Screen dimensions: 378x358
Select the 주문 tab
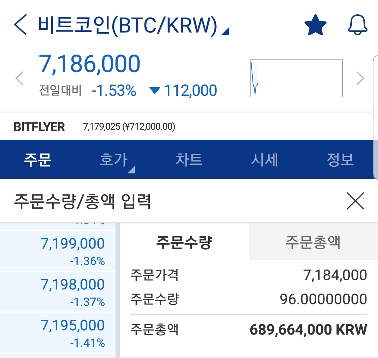[37, 159]
